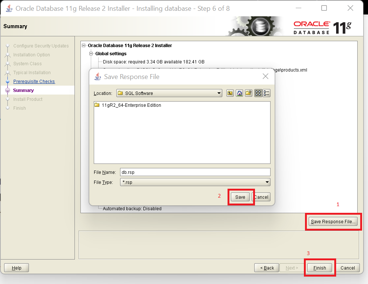Close the Save Response File dialog
368x284 pixels.
[x=265, y=76]
